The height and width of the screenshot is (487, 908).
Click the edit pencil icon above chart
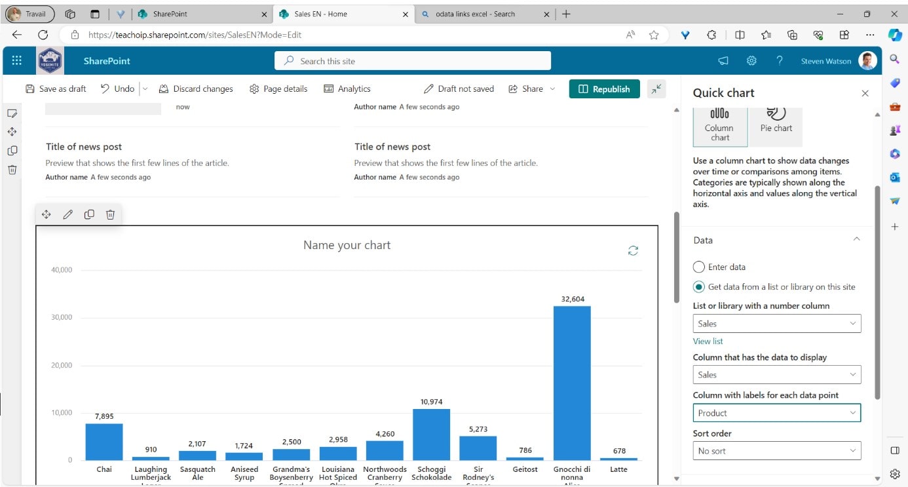coord(67,214)
